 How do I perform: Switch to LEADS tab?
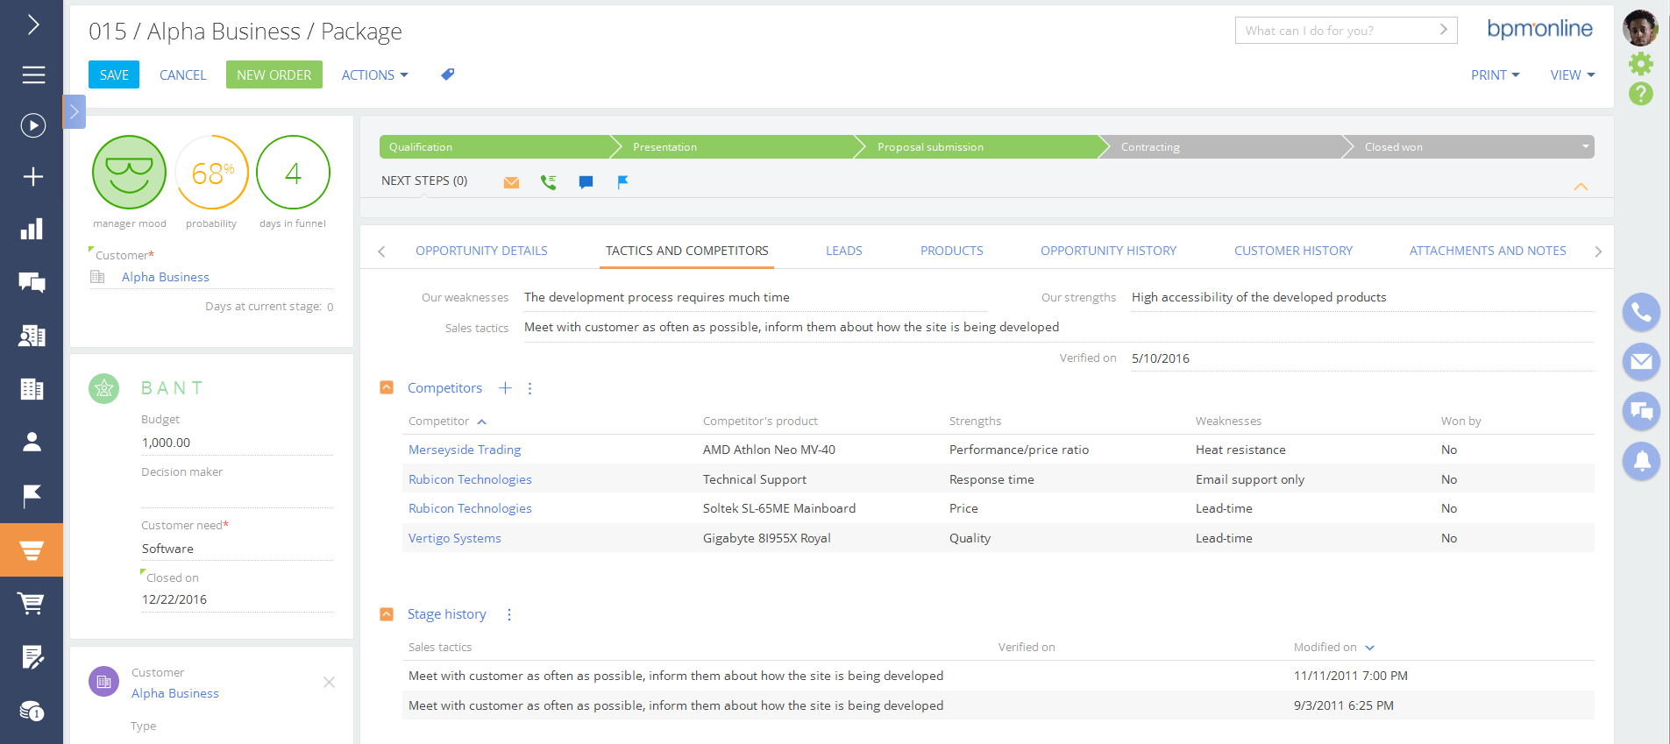tap(844, 251)
